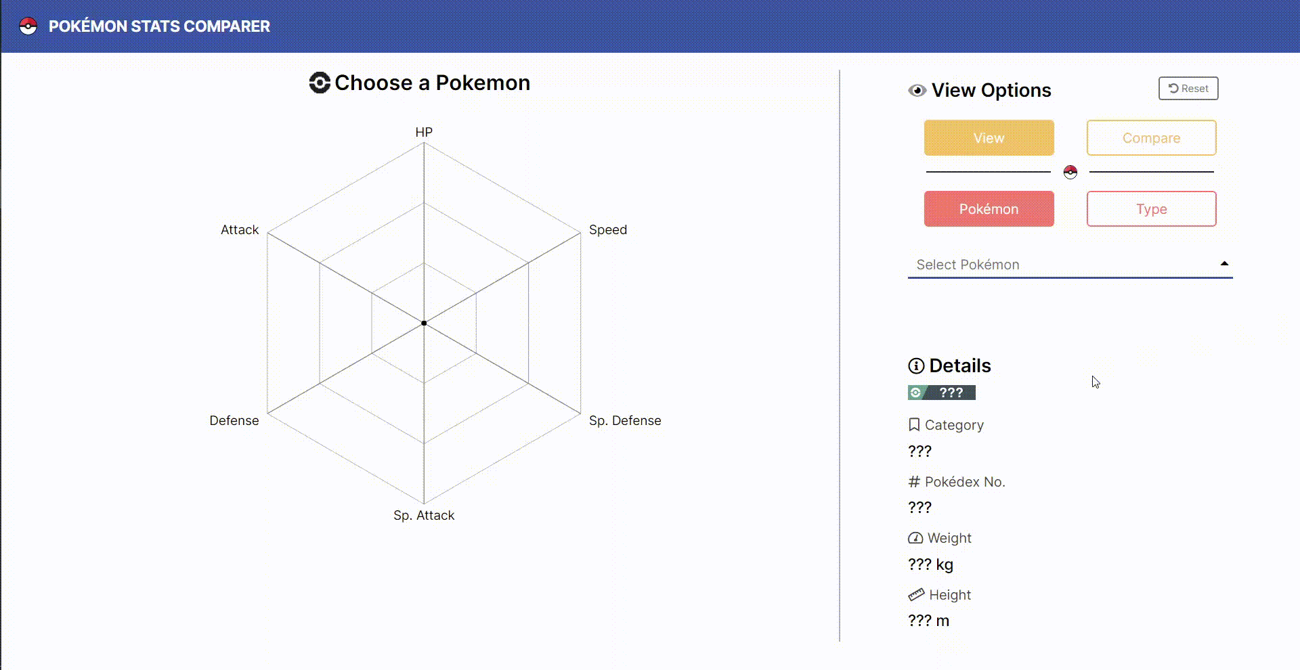
Task: Click the Pokéball icon between the mode buttons
Action: [x=1070, y=173]
